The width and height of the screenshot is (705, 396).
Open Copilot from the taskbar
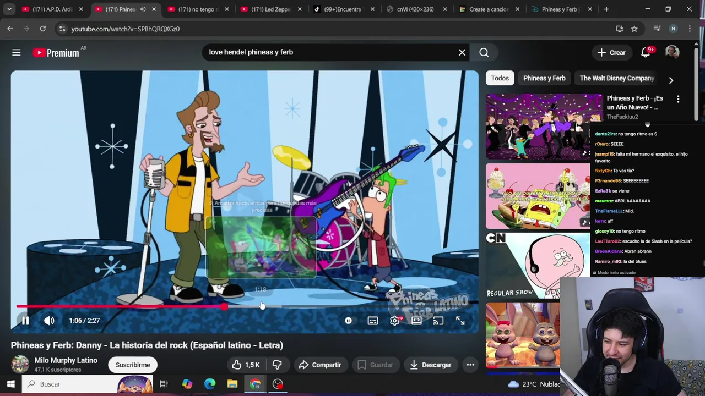pyautogui.click(x=187, y=384)
